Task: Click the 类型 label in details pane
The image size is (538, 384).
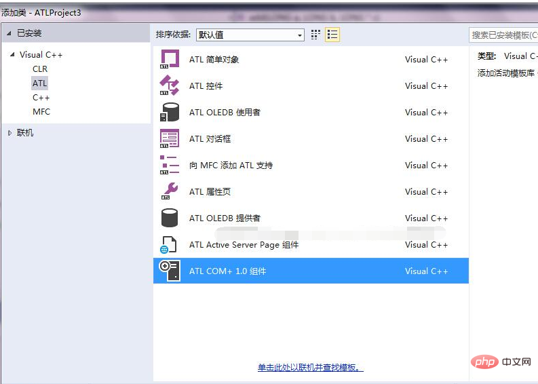Action: tap(487, 56)
